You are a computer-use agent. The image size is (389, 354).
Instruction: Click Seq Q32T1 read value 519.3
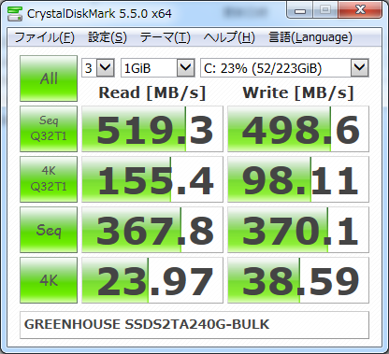pos(152,129)
